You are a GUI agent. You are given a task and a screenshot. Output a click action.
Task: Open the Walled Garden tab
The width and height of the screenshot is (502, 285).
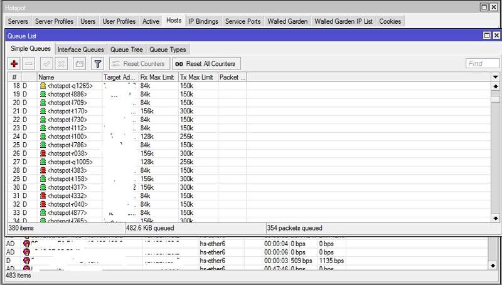(287, 21)
